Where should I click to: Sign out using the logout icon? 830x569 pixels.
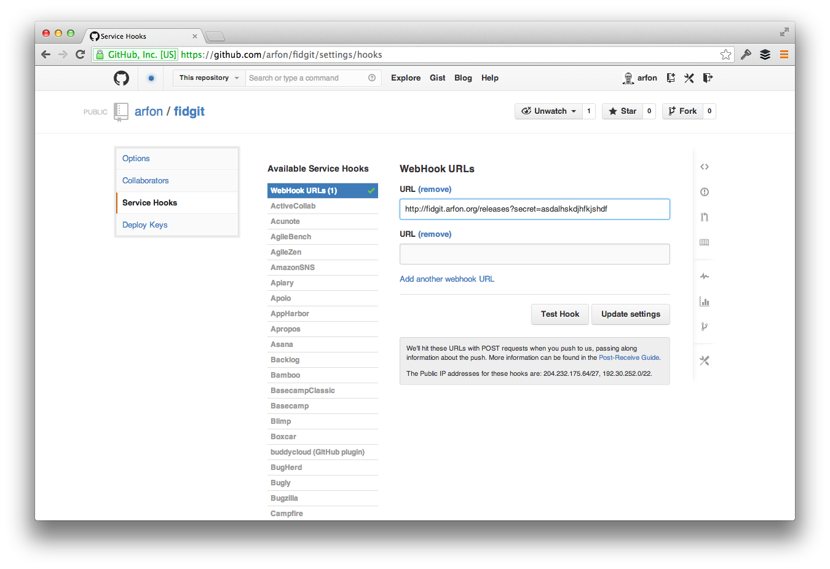[x=708, y=78]
